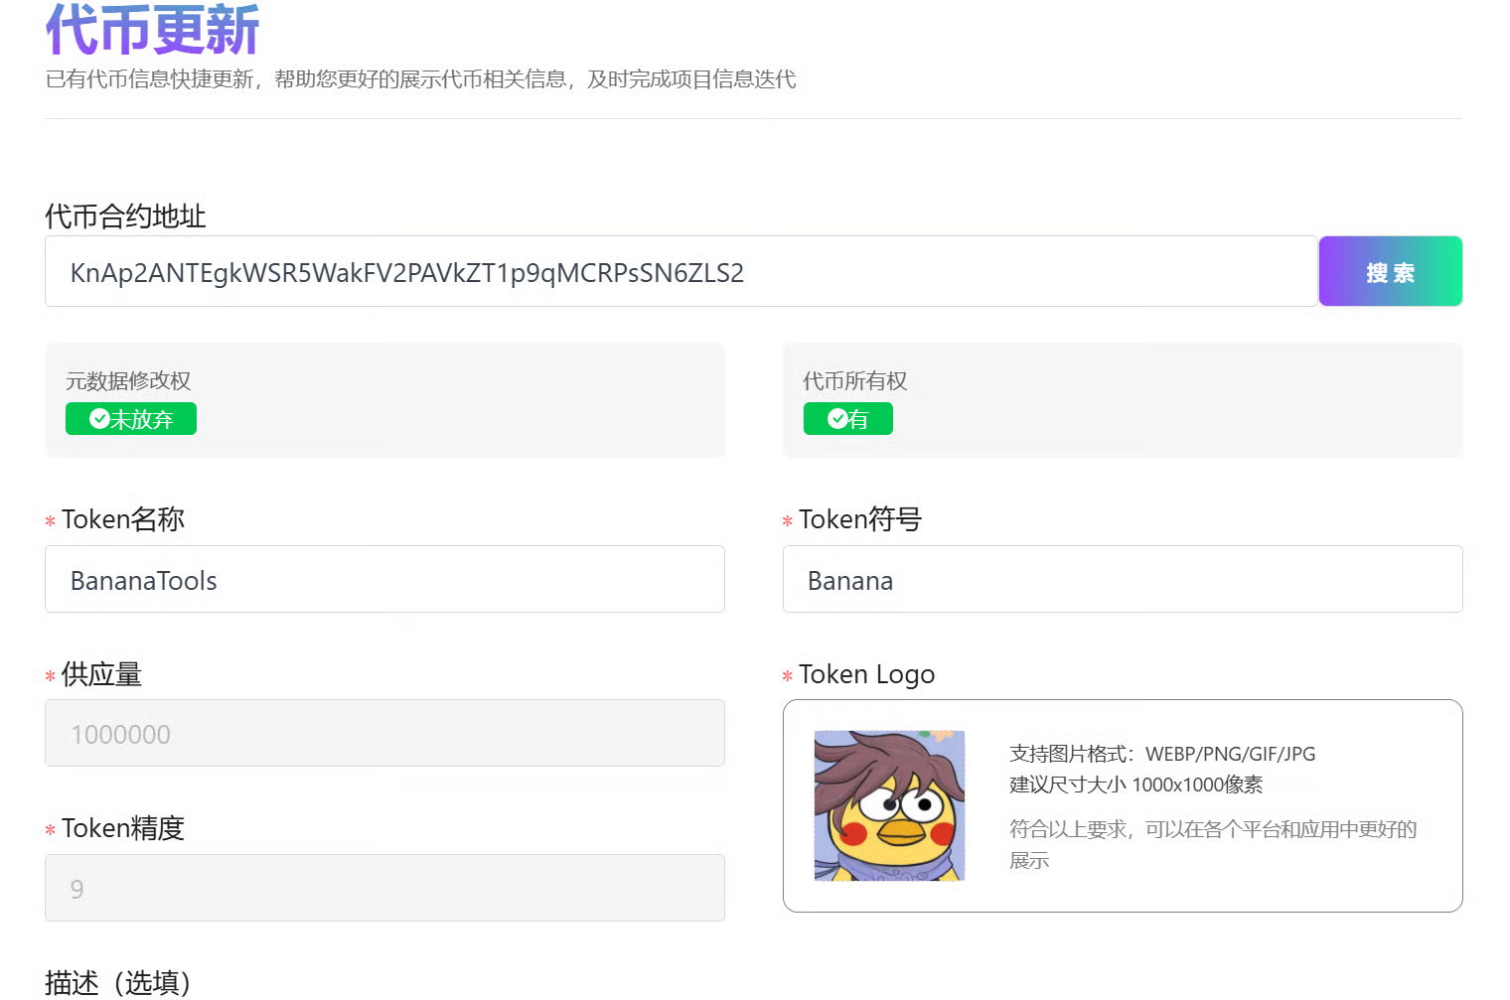Click the 建议尺寸大小 1000x1000像素 hint text
1510x1000 pixels.
(x=1135, y=785)
